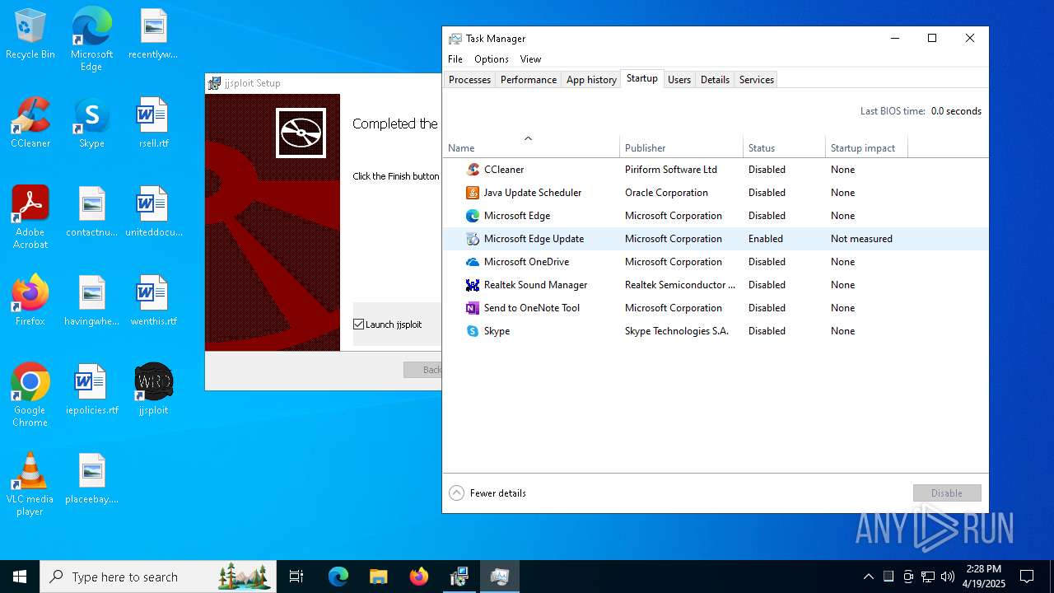Select the recentlyw... image file on desktop
This screenshot has width=1054, height=593.
pos(153,35)
